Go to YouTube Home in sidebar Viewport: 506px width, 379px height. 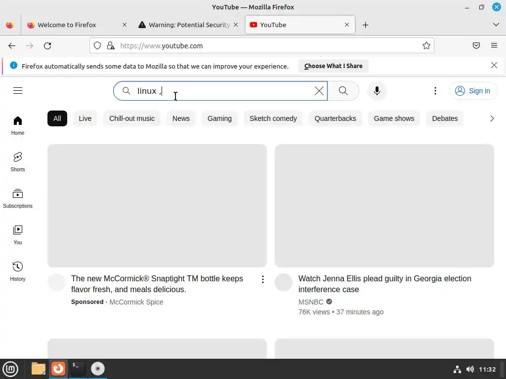click(x=18, y=126)
